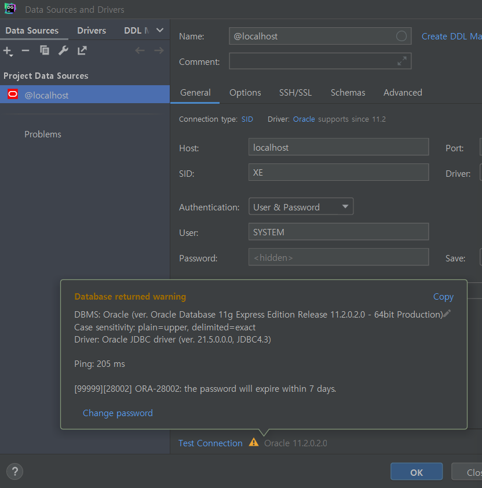
Task: Click the Change password link
Action: click(118, 413)
